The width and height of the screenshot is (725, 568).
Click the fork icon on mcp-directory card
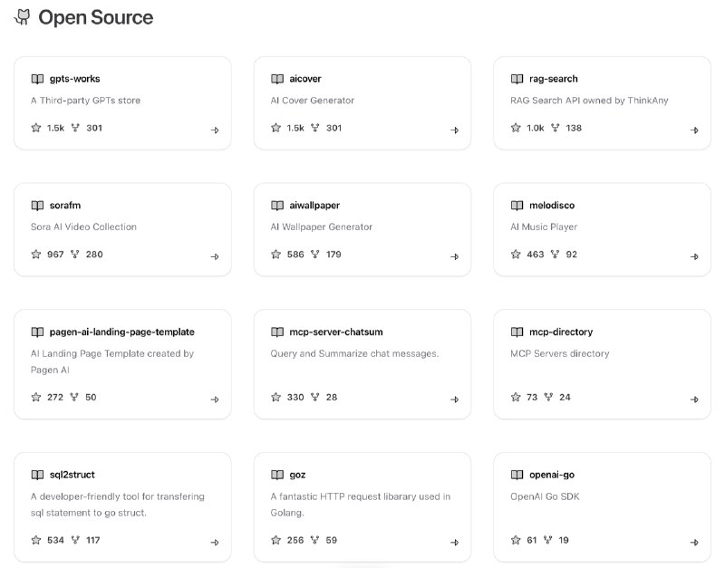pos(548,397)
